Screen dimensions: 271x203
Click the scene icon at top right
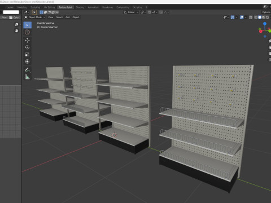click(x=265, y=7)
